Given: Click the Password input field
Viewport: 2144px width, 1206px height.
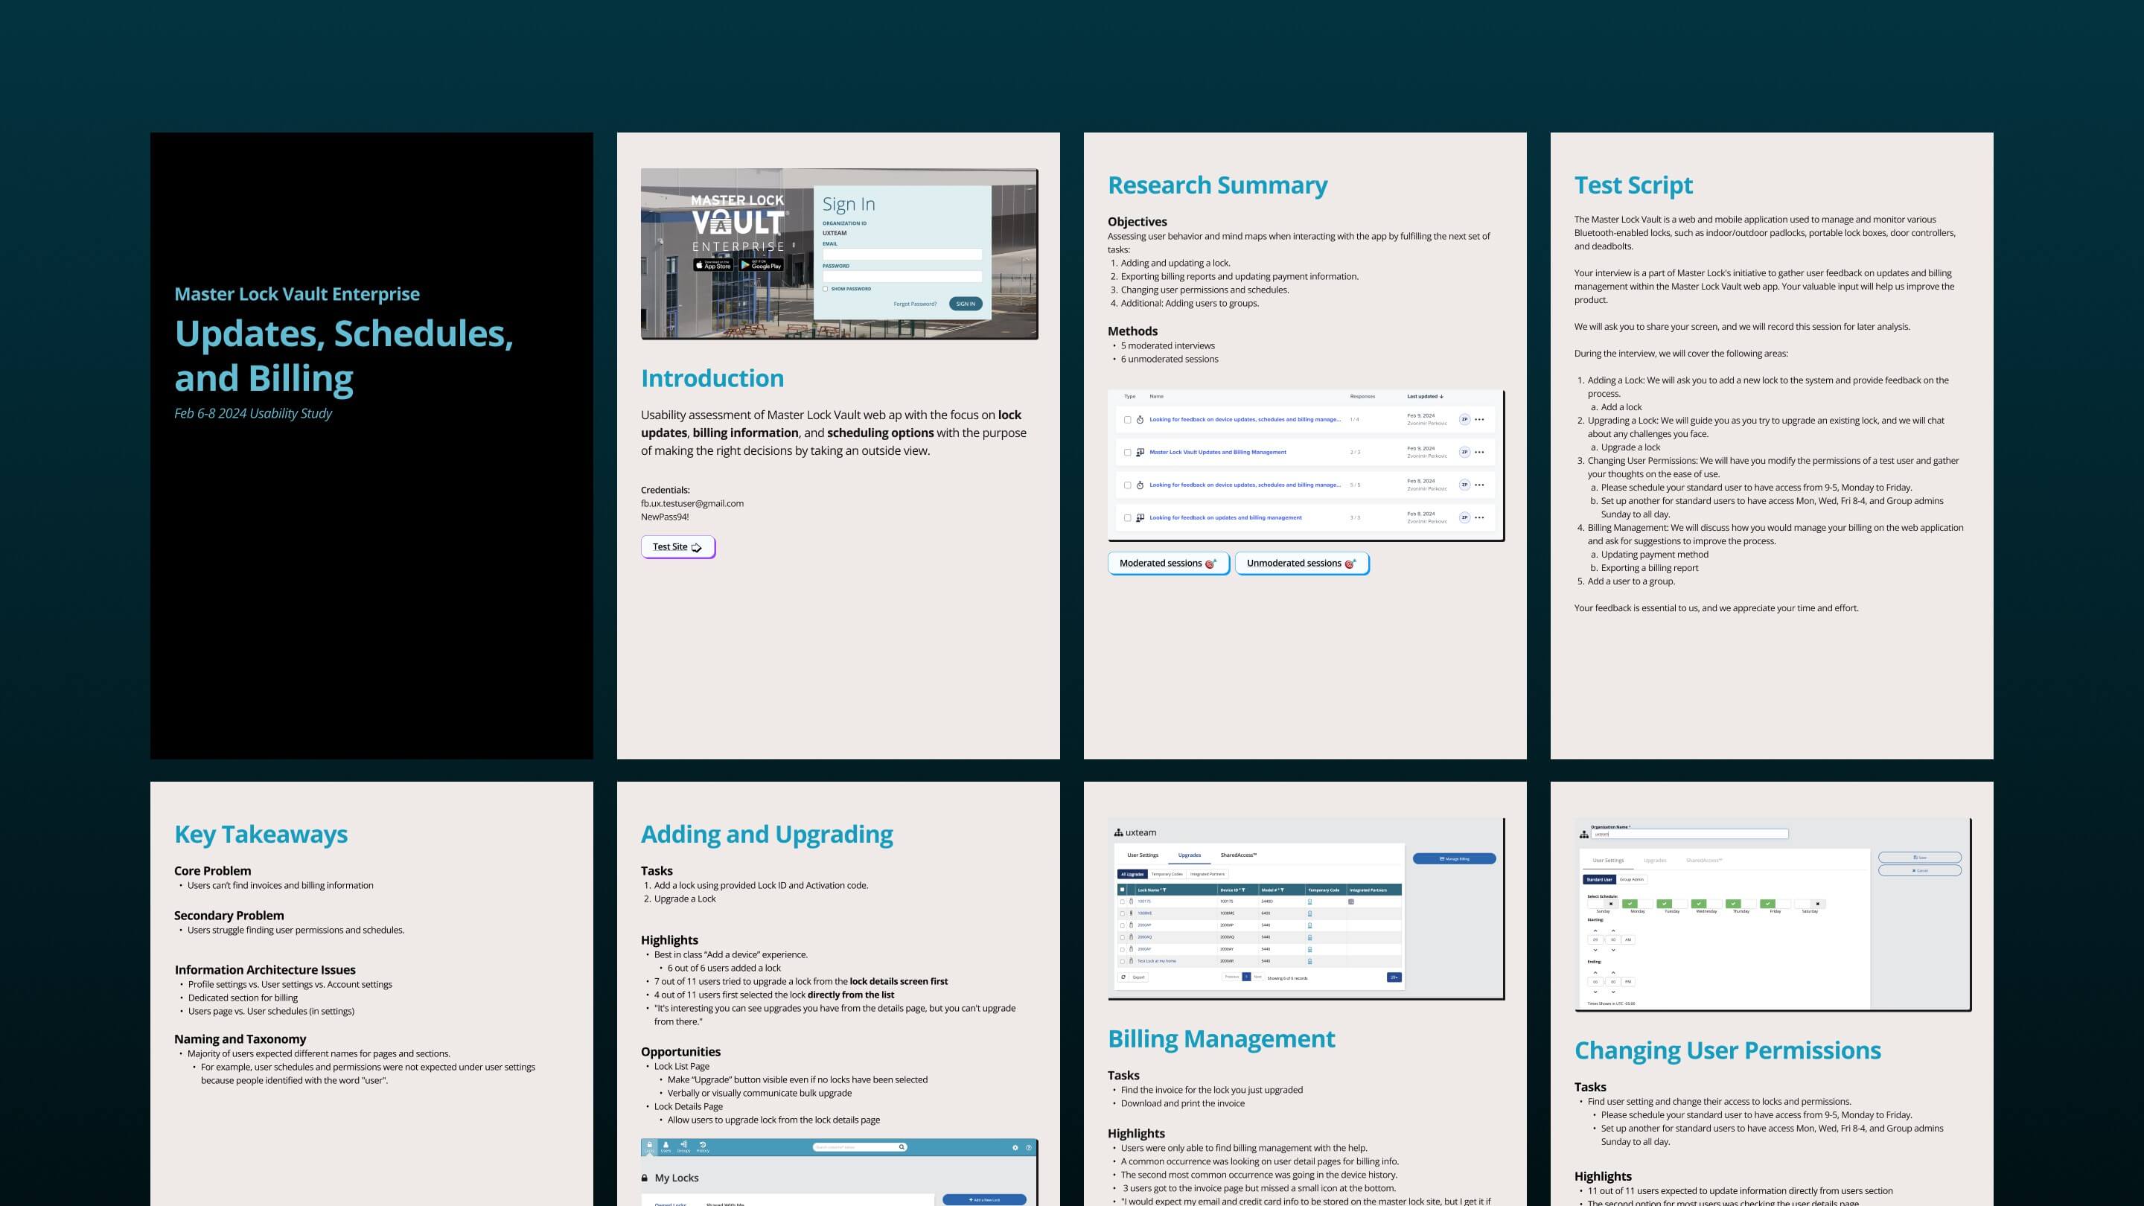Looking at the screenshot, I should pyautogui.click(x=902, y=276).
